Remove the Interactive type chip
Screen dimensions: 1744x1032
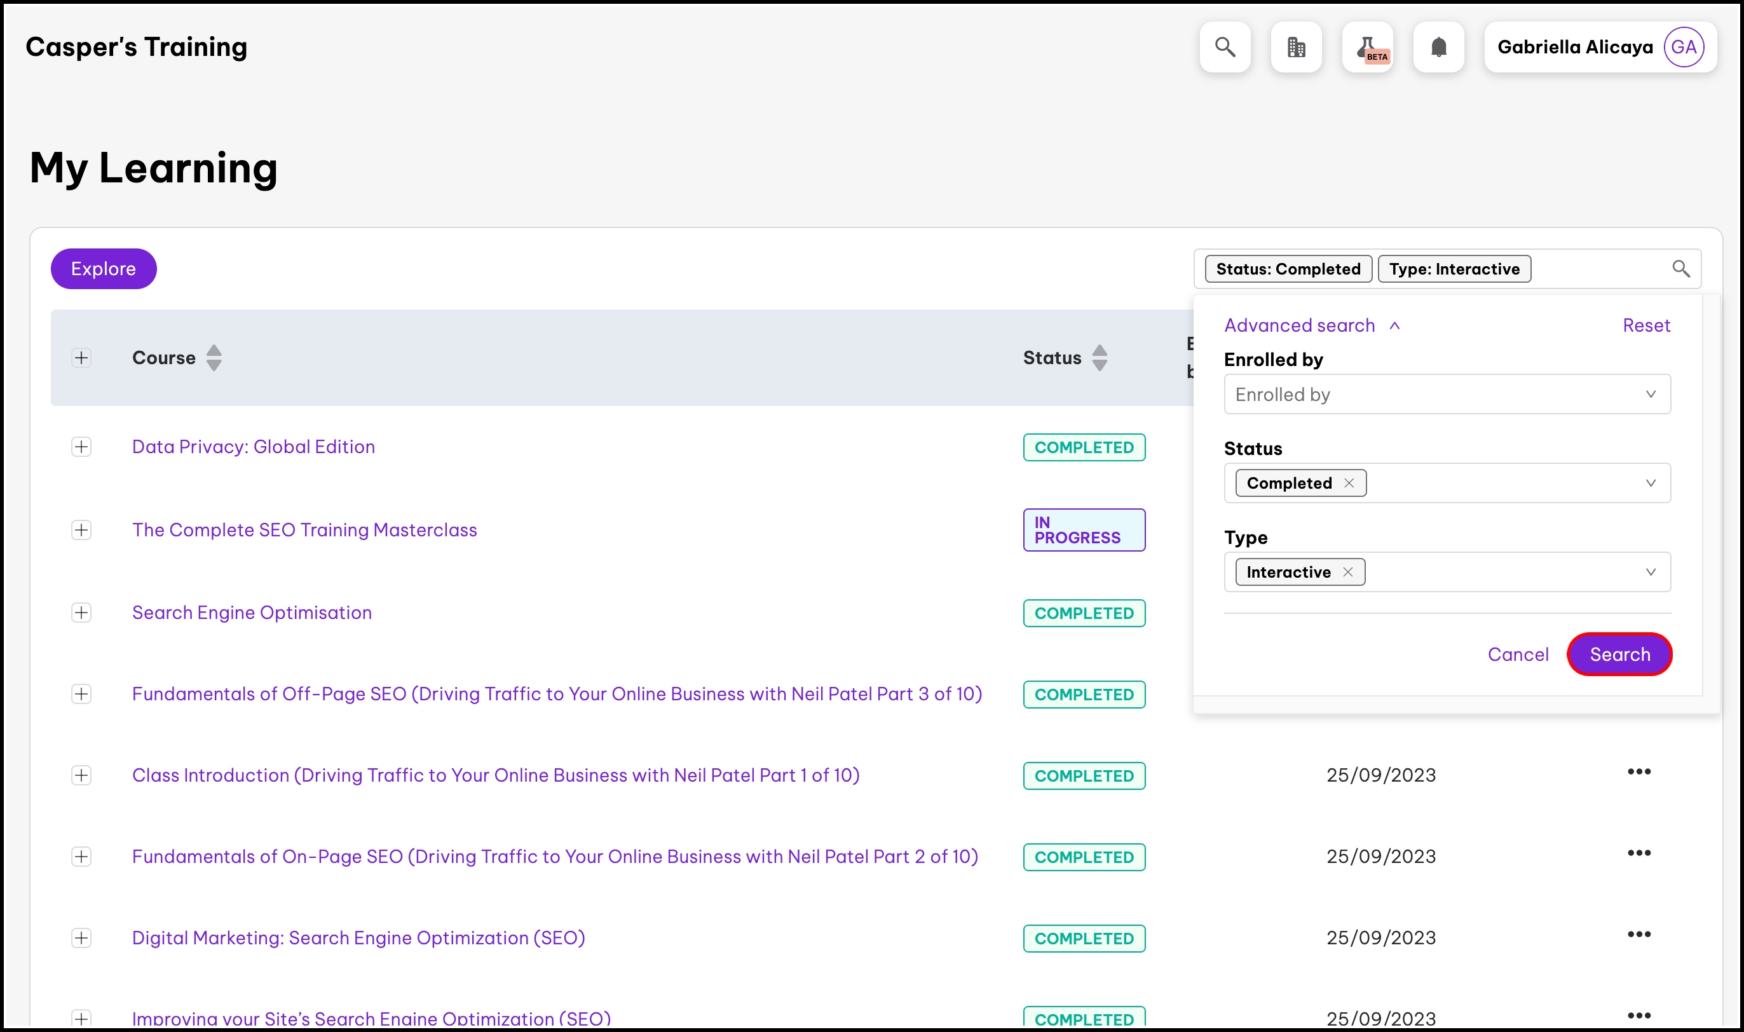(1347, 573)
